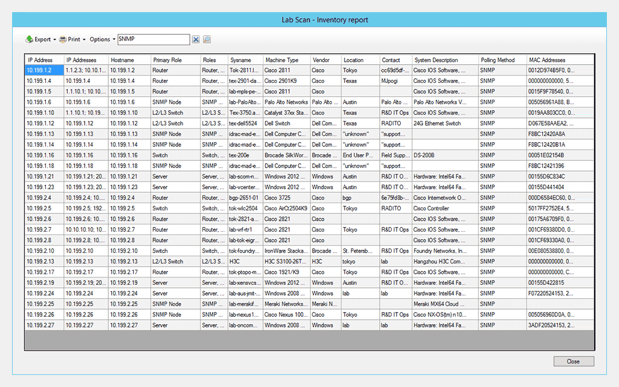Select the IP Address cell 10.199.1.21
619x387 pixels.
coord(44,177)
